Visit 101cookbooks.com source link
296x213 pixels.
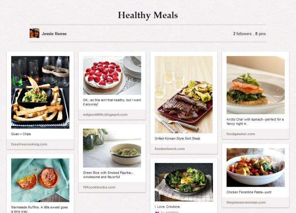coord(99,187)
